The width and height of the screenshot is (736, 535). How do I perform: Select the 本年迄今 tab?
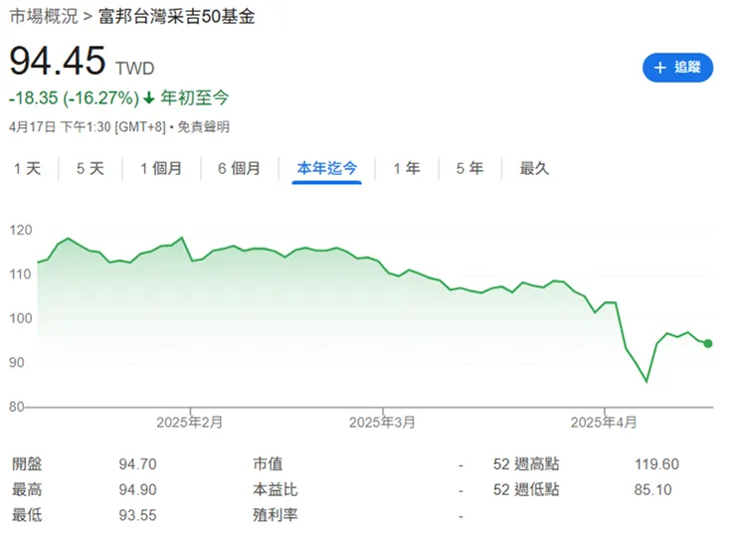pos(326,168)
